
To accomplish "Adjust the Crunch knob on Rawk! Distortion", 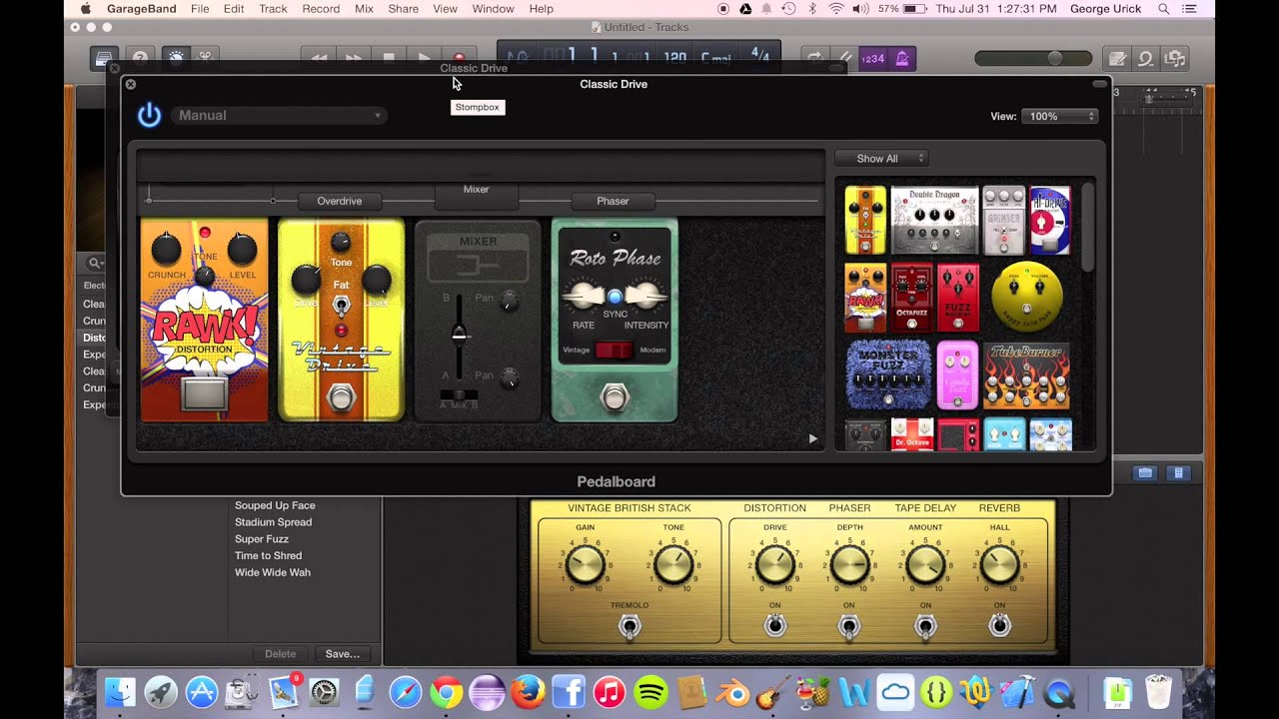I will point(166,250).
